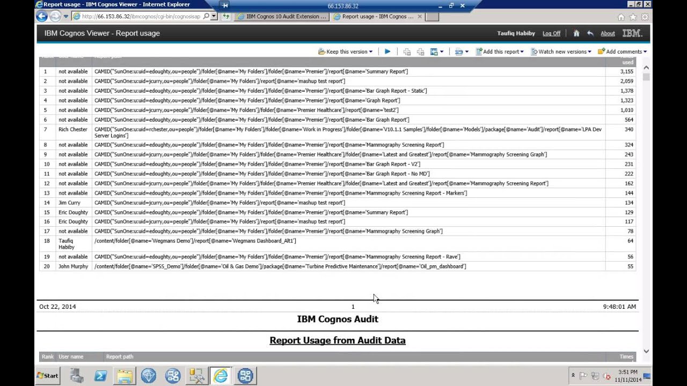Click the Taufiq Habiby user name
Viewport: 687px width, 386px height.
516,33
